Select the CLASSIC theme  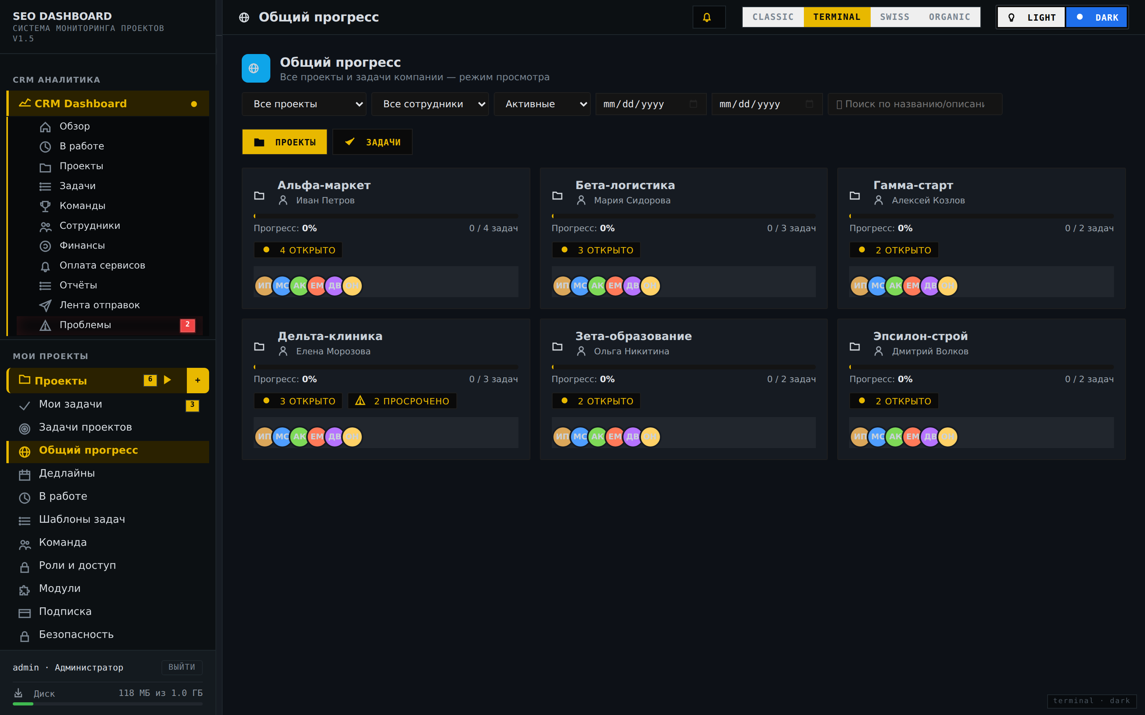point(773,17)
